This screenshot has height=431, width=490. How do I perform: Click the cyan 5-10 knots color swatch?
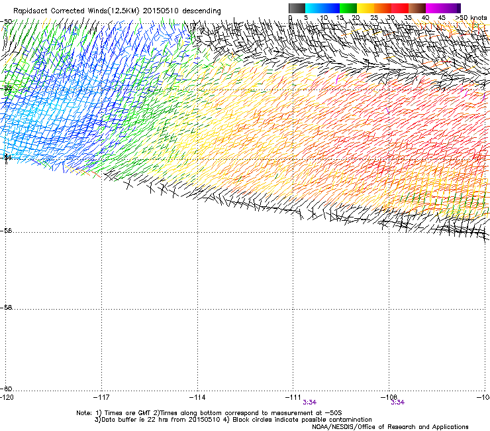pyautogui.click(x=314, y=8)
